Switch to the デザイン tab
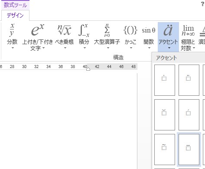 coord(15,15)
